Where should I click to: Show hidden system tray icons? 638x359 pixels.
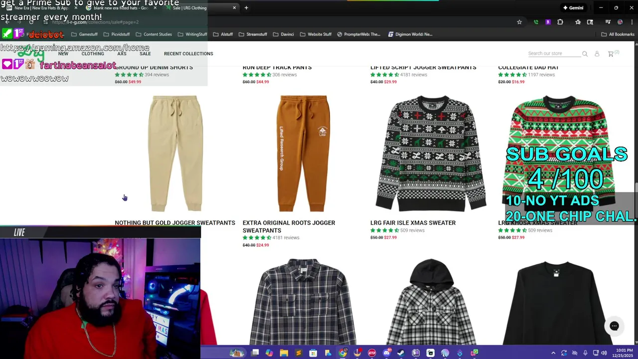point(553,353)
